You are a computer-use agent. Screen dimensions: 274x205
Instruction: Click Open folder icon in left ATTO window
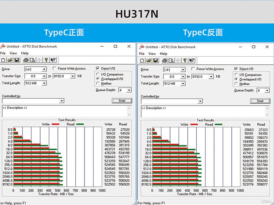(10, 60)
